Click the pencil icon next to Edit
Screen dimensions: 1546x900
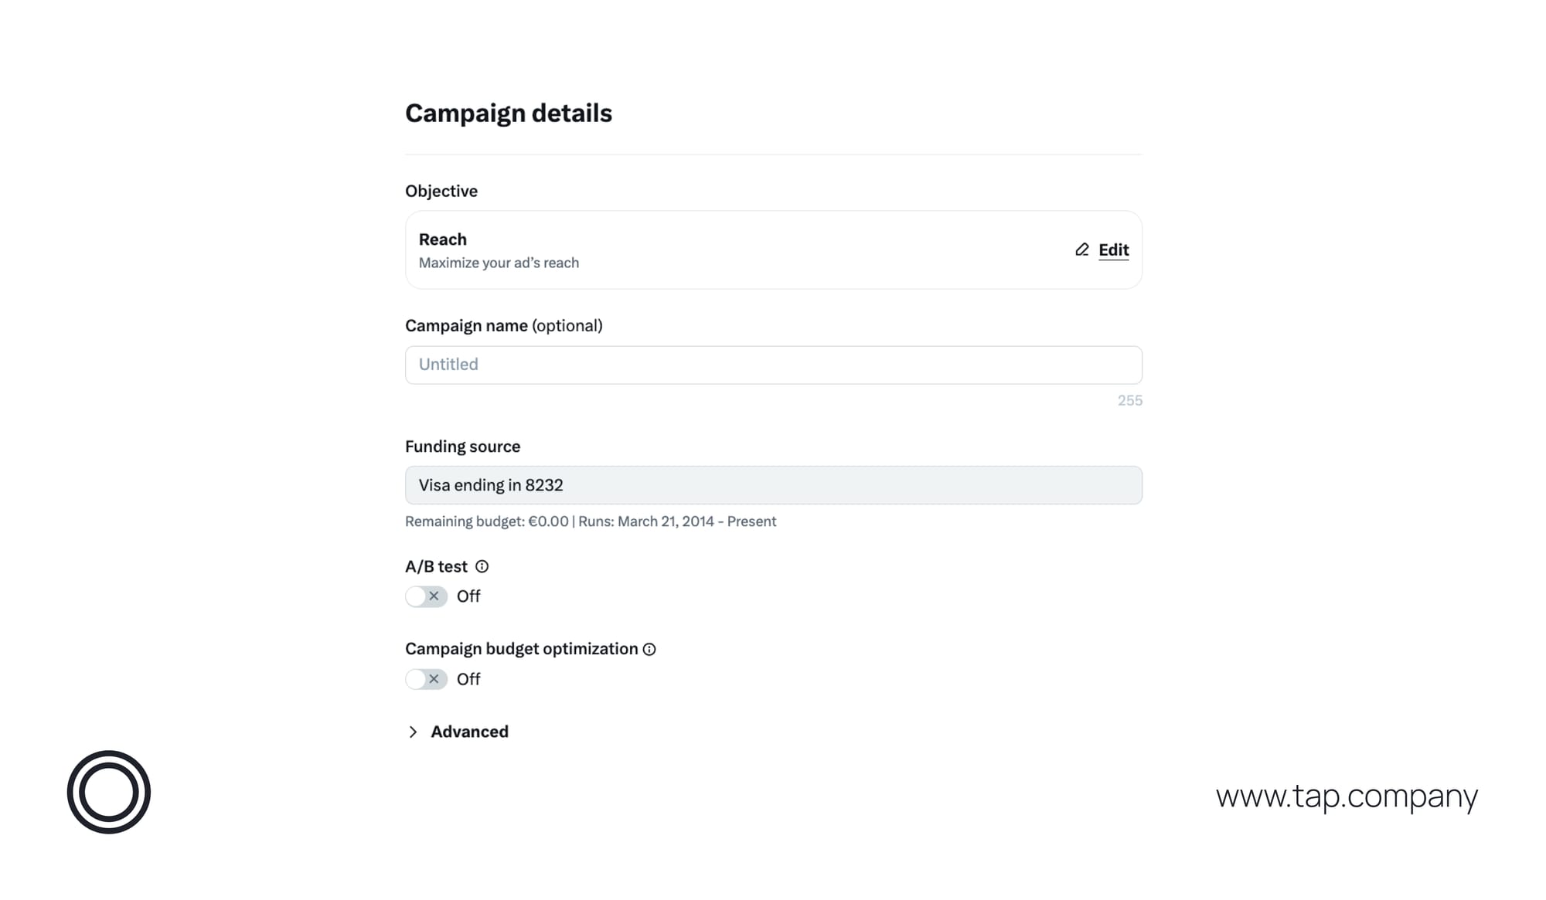pos(1081,250)
